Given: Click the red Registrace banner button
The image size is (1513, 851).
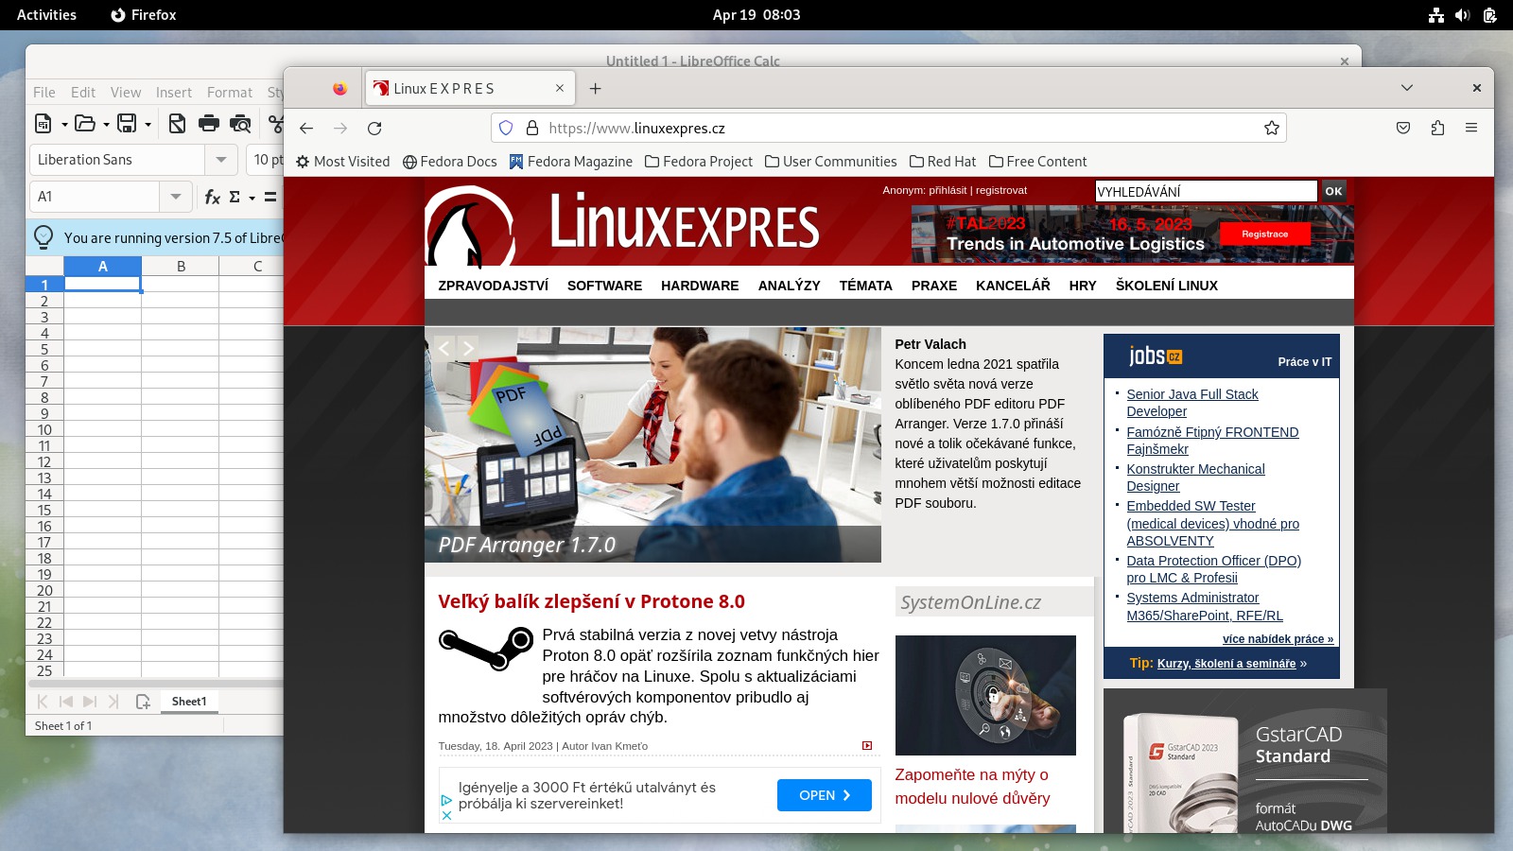Looking at the screenshot, I should (x=1264, y=234).
